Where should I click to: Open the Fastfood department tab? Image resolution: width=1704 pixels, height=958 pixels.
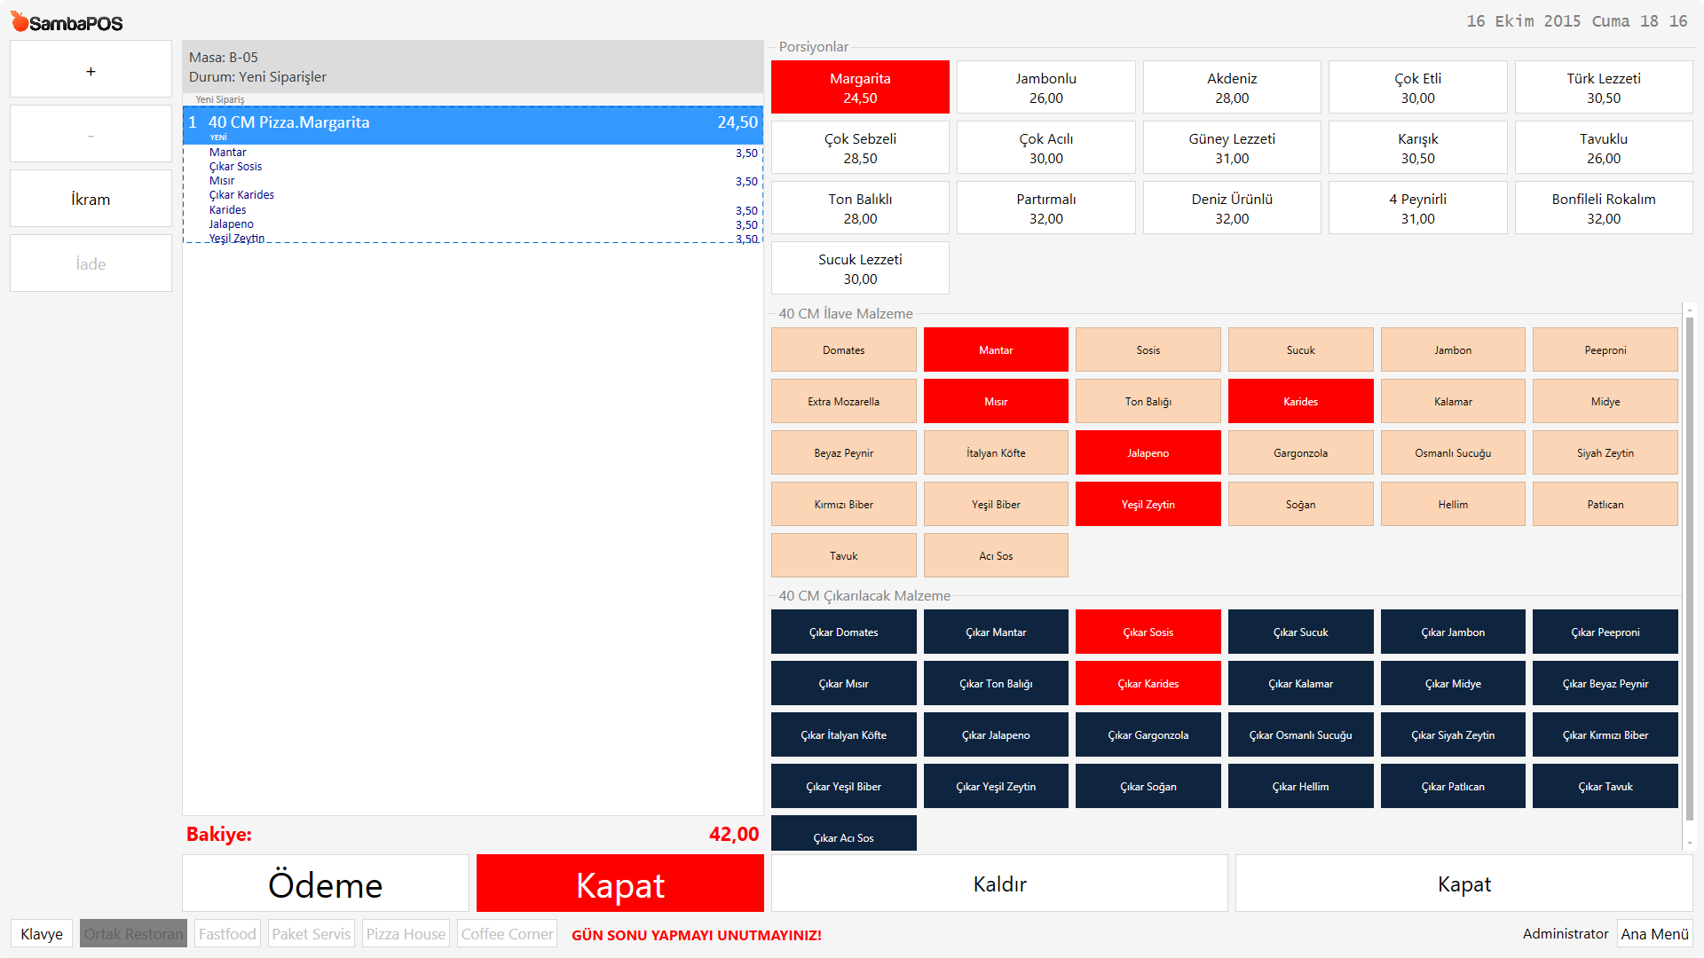tap(227, 933)
